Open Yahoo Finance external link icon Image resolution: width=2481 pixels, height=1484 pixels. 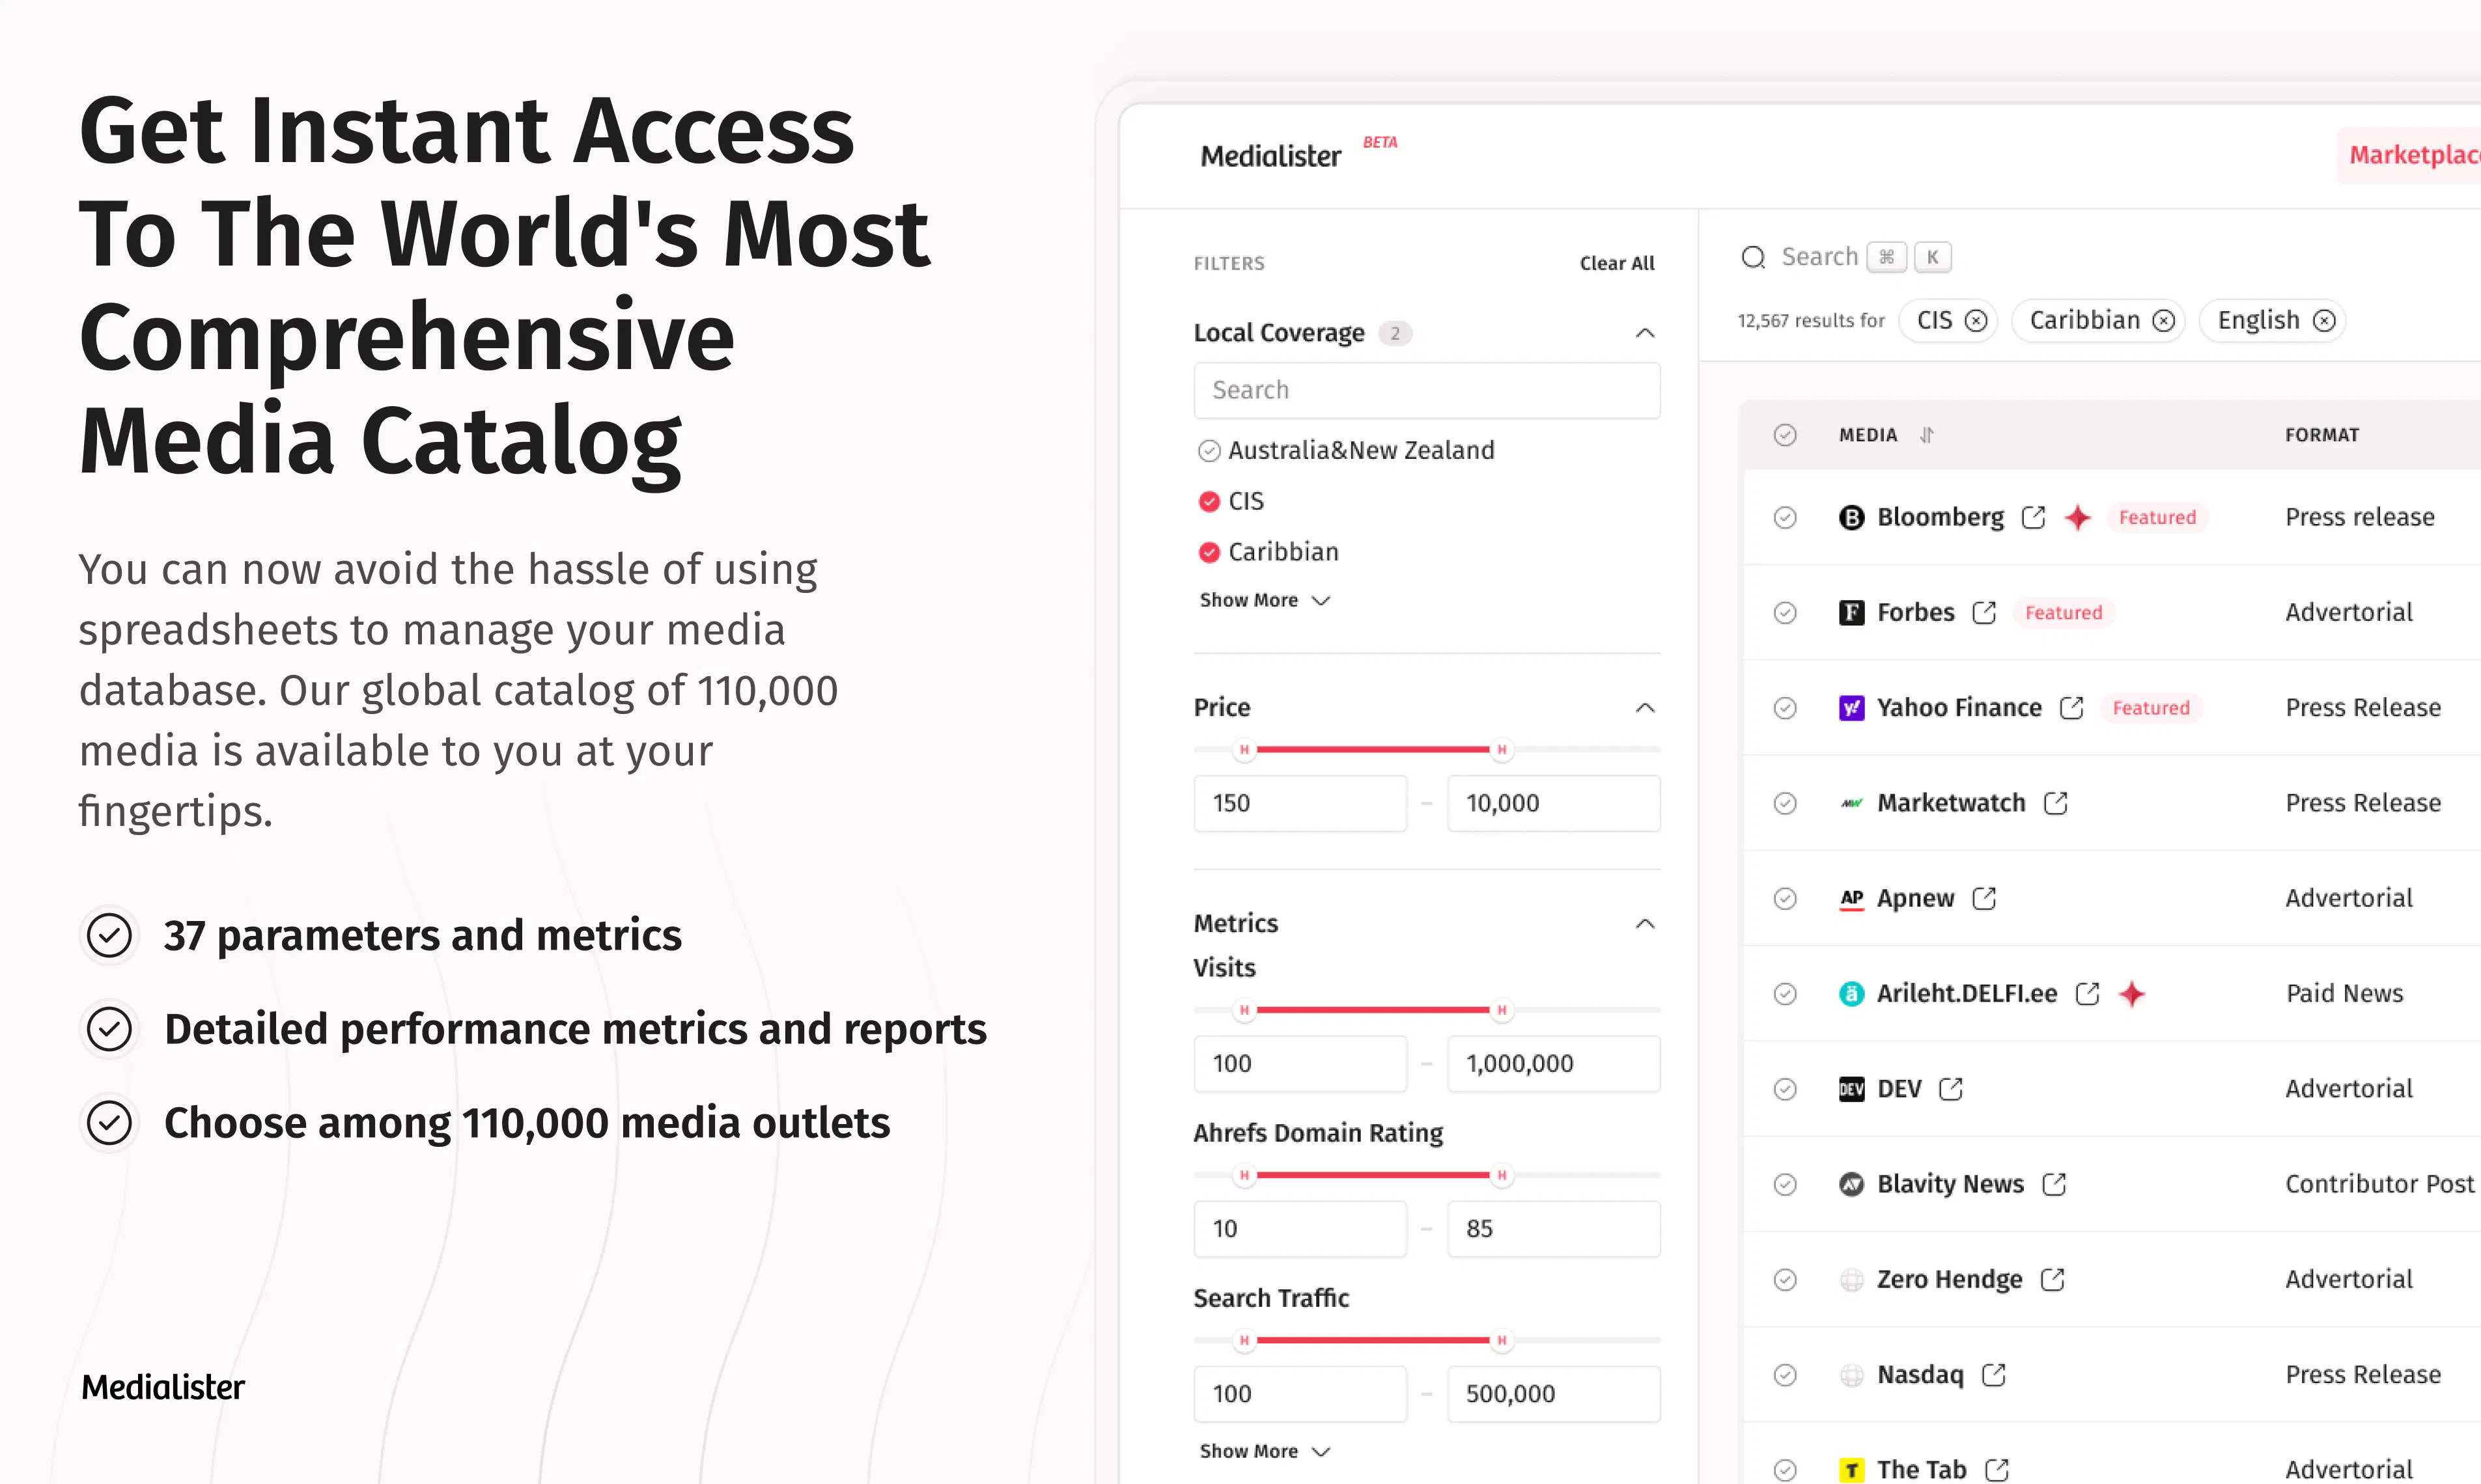pyautogui.click(x=2071, y=708)
